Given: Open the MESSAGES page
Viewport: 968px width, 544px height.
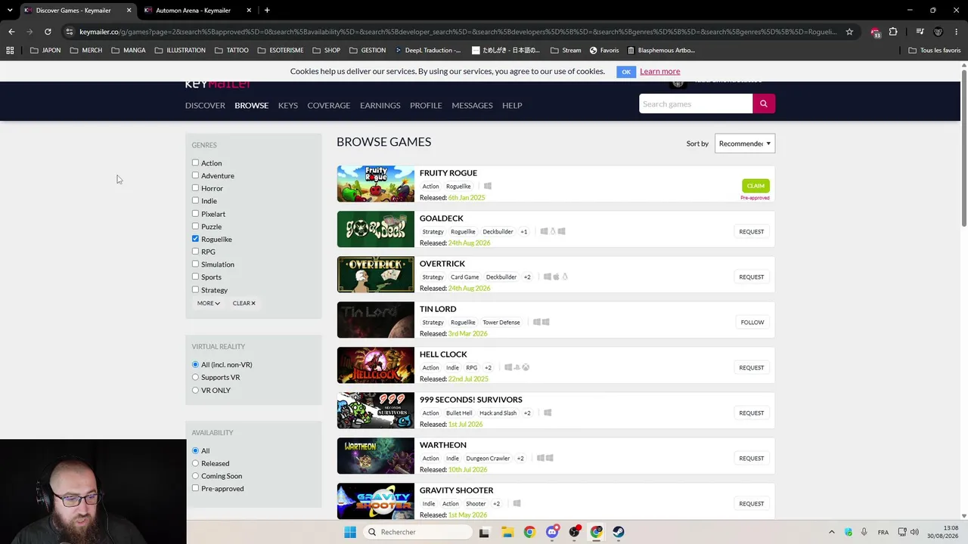Looking at the screenshot, I should tap(472, 105).
